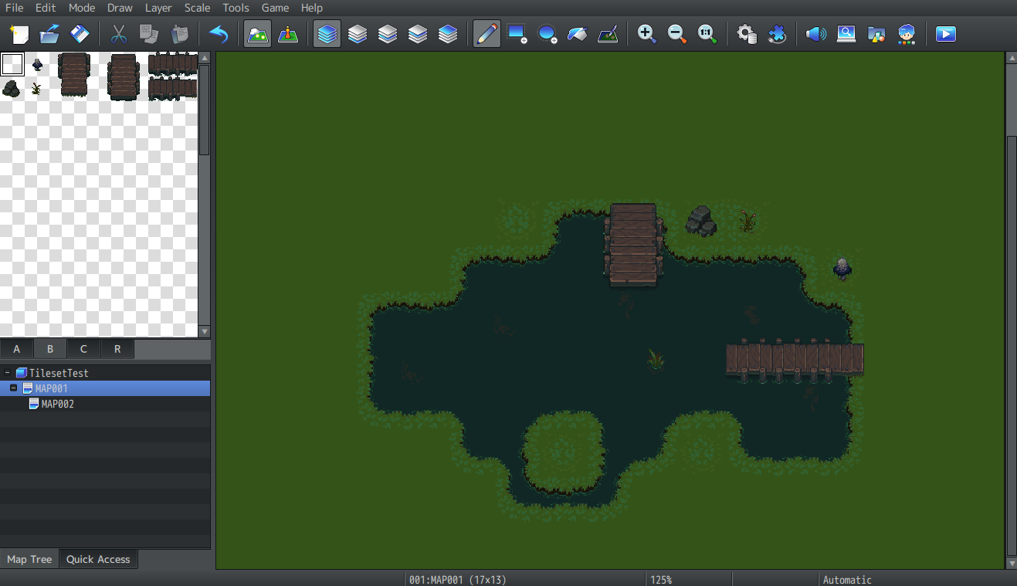Switch to tileset tab B
This screenshot has width=1017, height=586.
click(x=50, y=349)
